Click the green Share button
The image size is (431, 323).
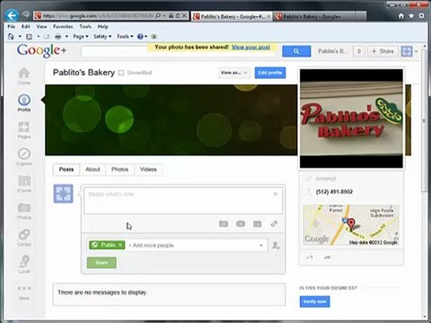[x=101, y=263]
